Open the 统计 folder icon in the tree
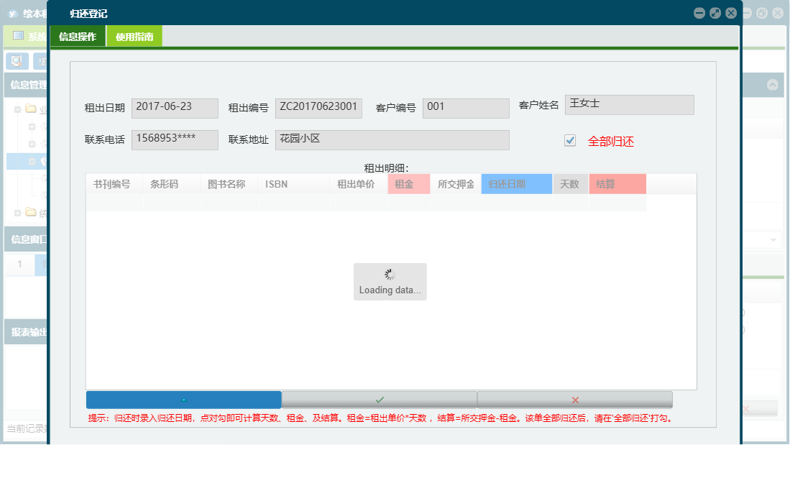 (31, 211)
